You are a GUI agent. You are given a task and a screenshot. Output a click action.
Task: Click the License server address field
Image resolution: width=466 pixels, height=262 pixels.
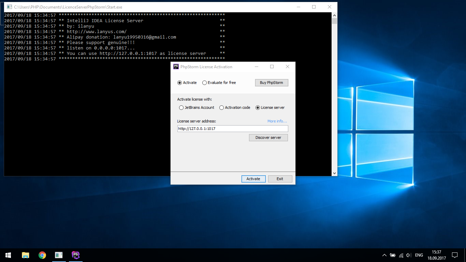pos(233,129)
